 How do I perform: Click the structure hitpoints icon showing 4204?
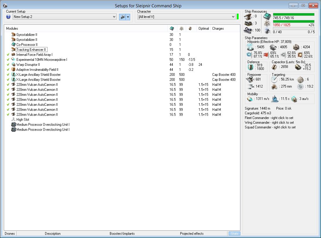[x=296, y=47]
